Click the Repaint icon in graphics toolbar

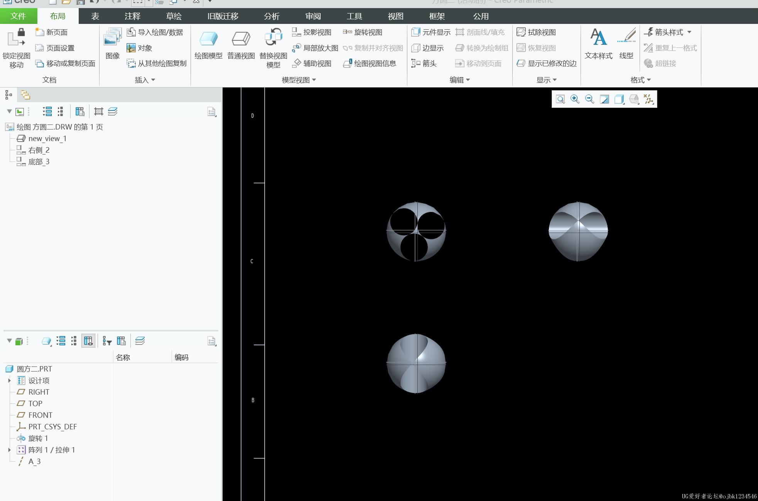pos(604,99)
